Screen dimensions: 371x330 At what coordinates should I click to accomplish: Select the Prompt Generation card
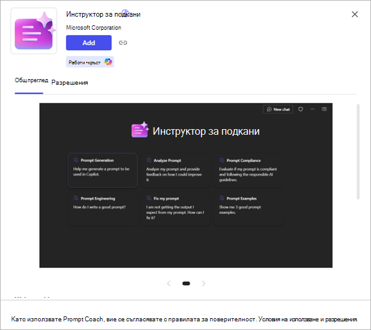[103, 170]
